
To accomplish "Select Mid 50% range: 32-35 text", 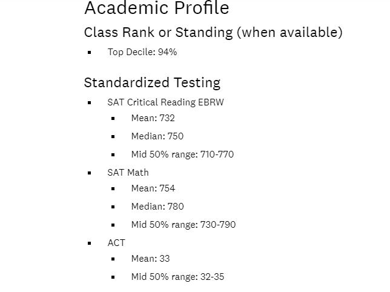I will click(x=177, y=277).
